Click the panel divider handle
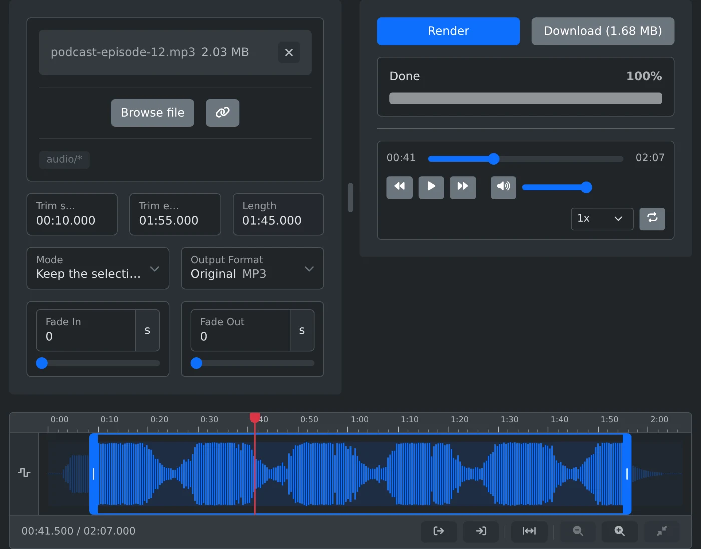The width and height of the screenshot is (701, 549). point(350,197)
